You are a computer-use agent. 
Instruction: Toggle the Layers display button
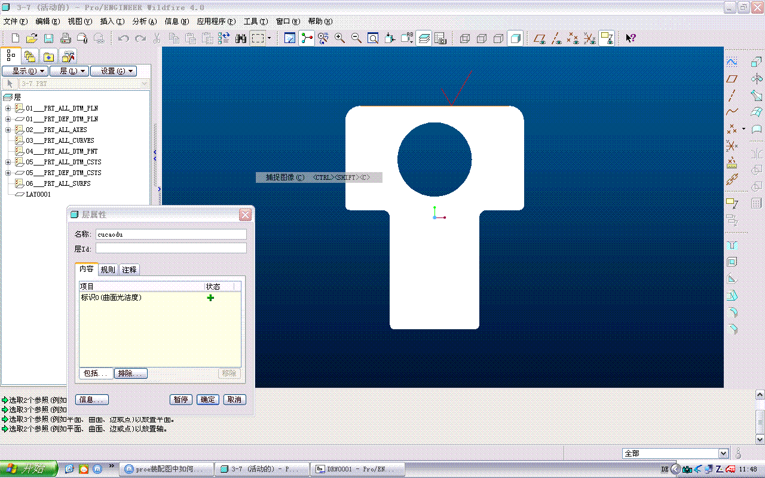pyautogui.click(x=424, y=38)
